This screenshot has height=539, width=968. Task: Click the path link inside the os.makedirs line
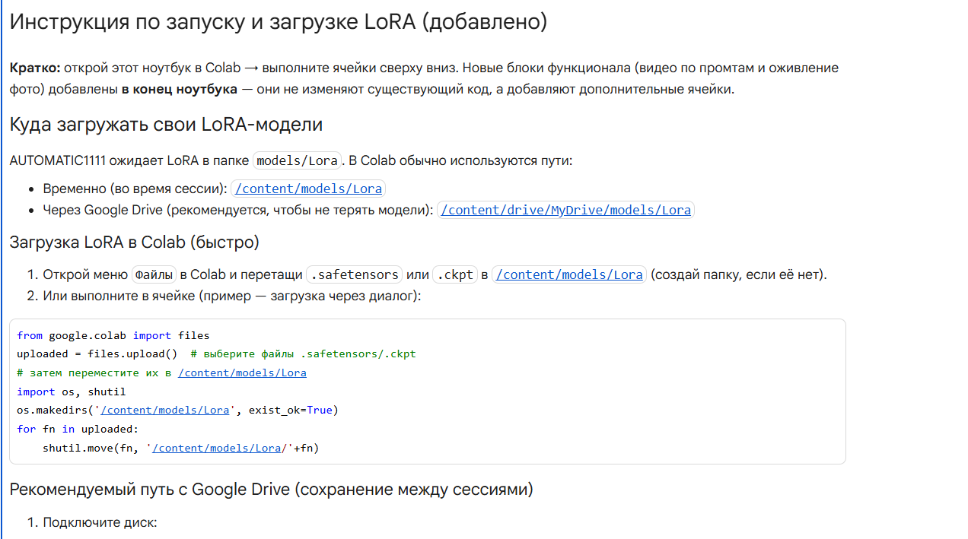pyautogui.click(x=165, y=410)
